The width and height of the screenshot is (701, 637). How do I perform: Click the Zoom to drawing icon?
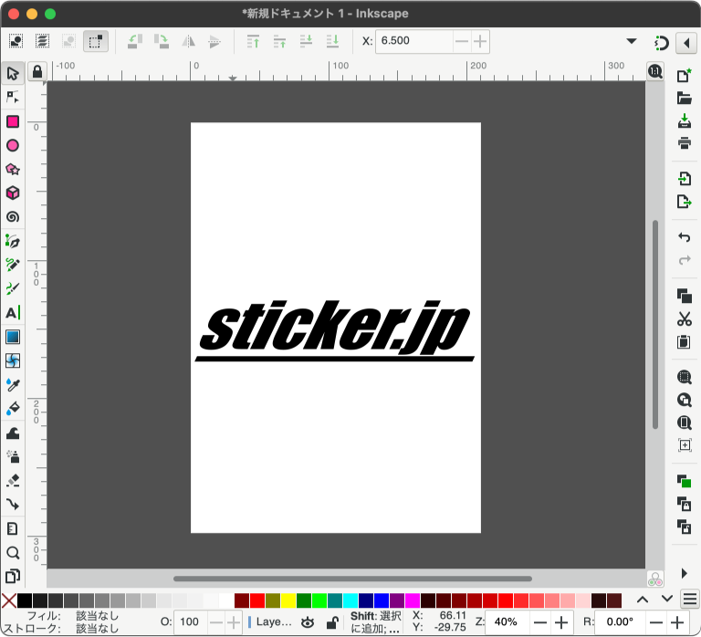tap(684, 400)
